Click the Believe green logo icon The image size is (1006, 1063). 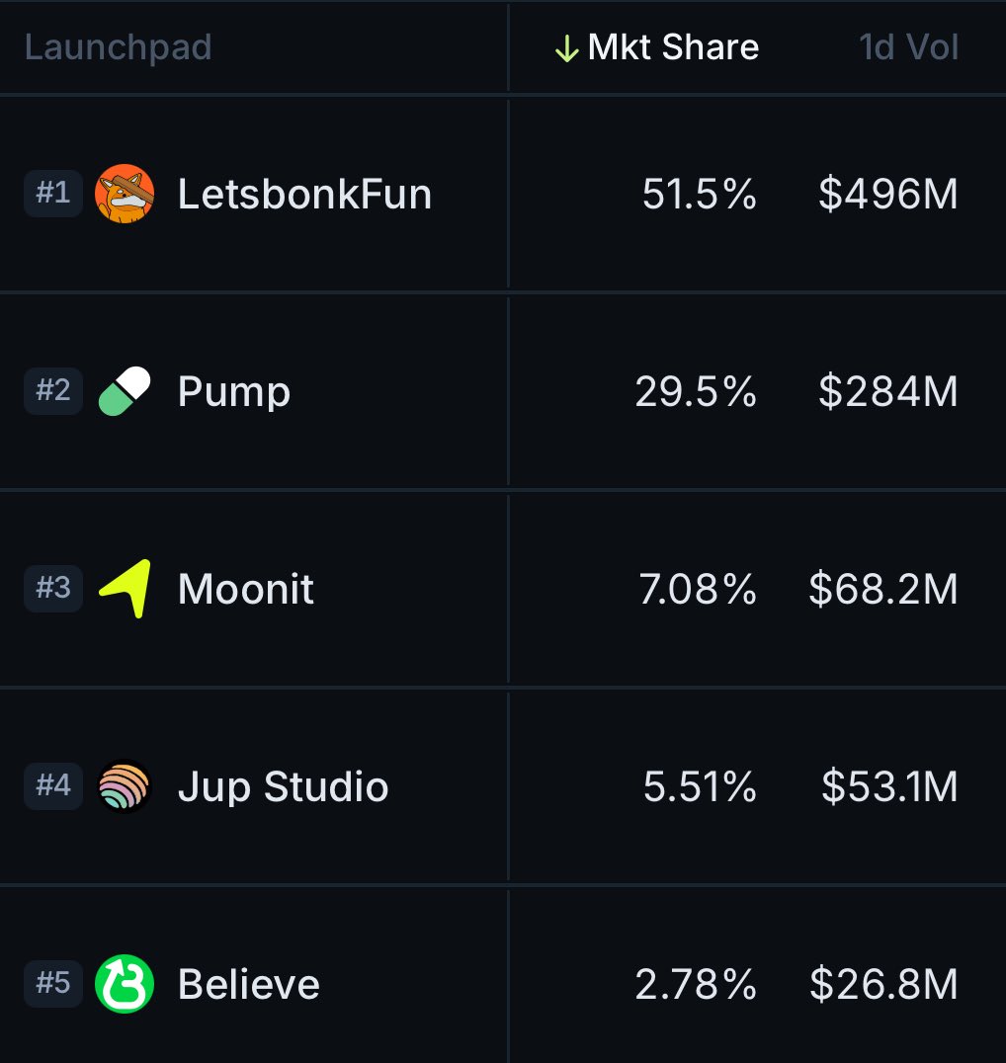[x=125, y=984]
